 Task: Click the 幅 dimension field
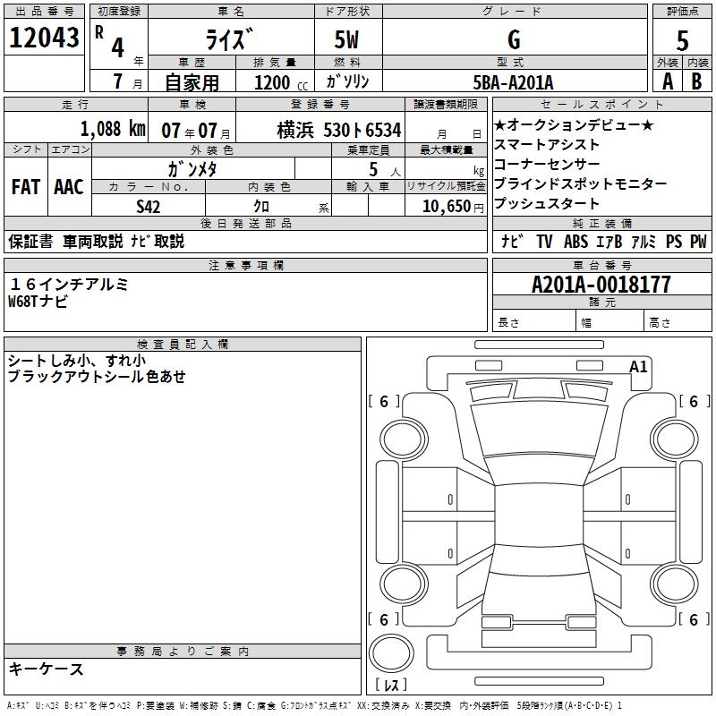tap(610, 322)
